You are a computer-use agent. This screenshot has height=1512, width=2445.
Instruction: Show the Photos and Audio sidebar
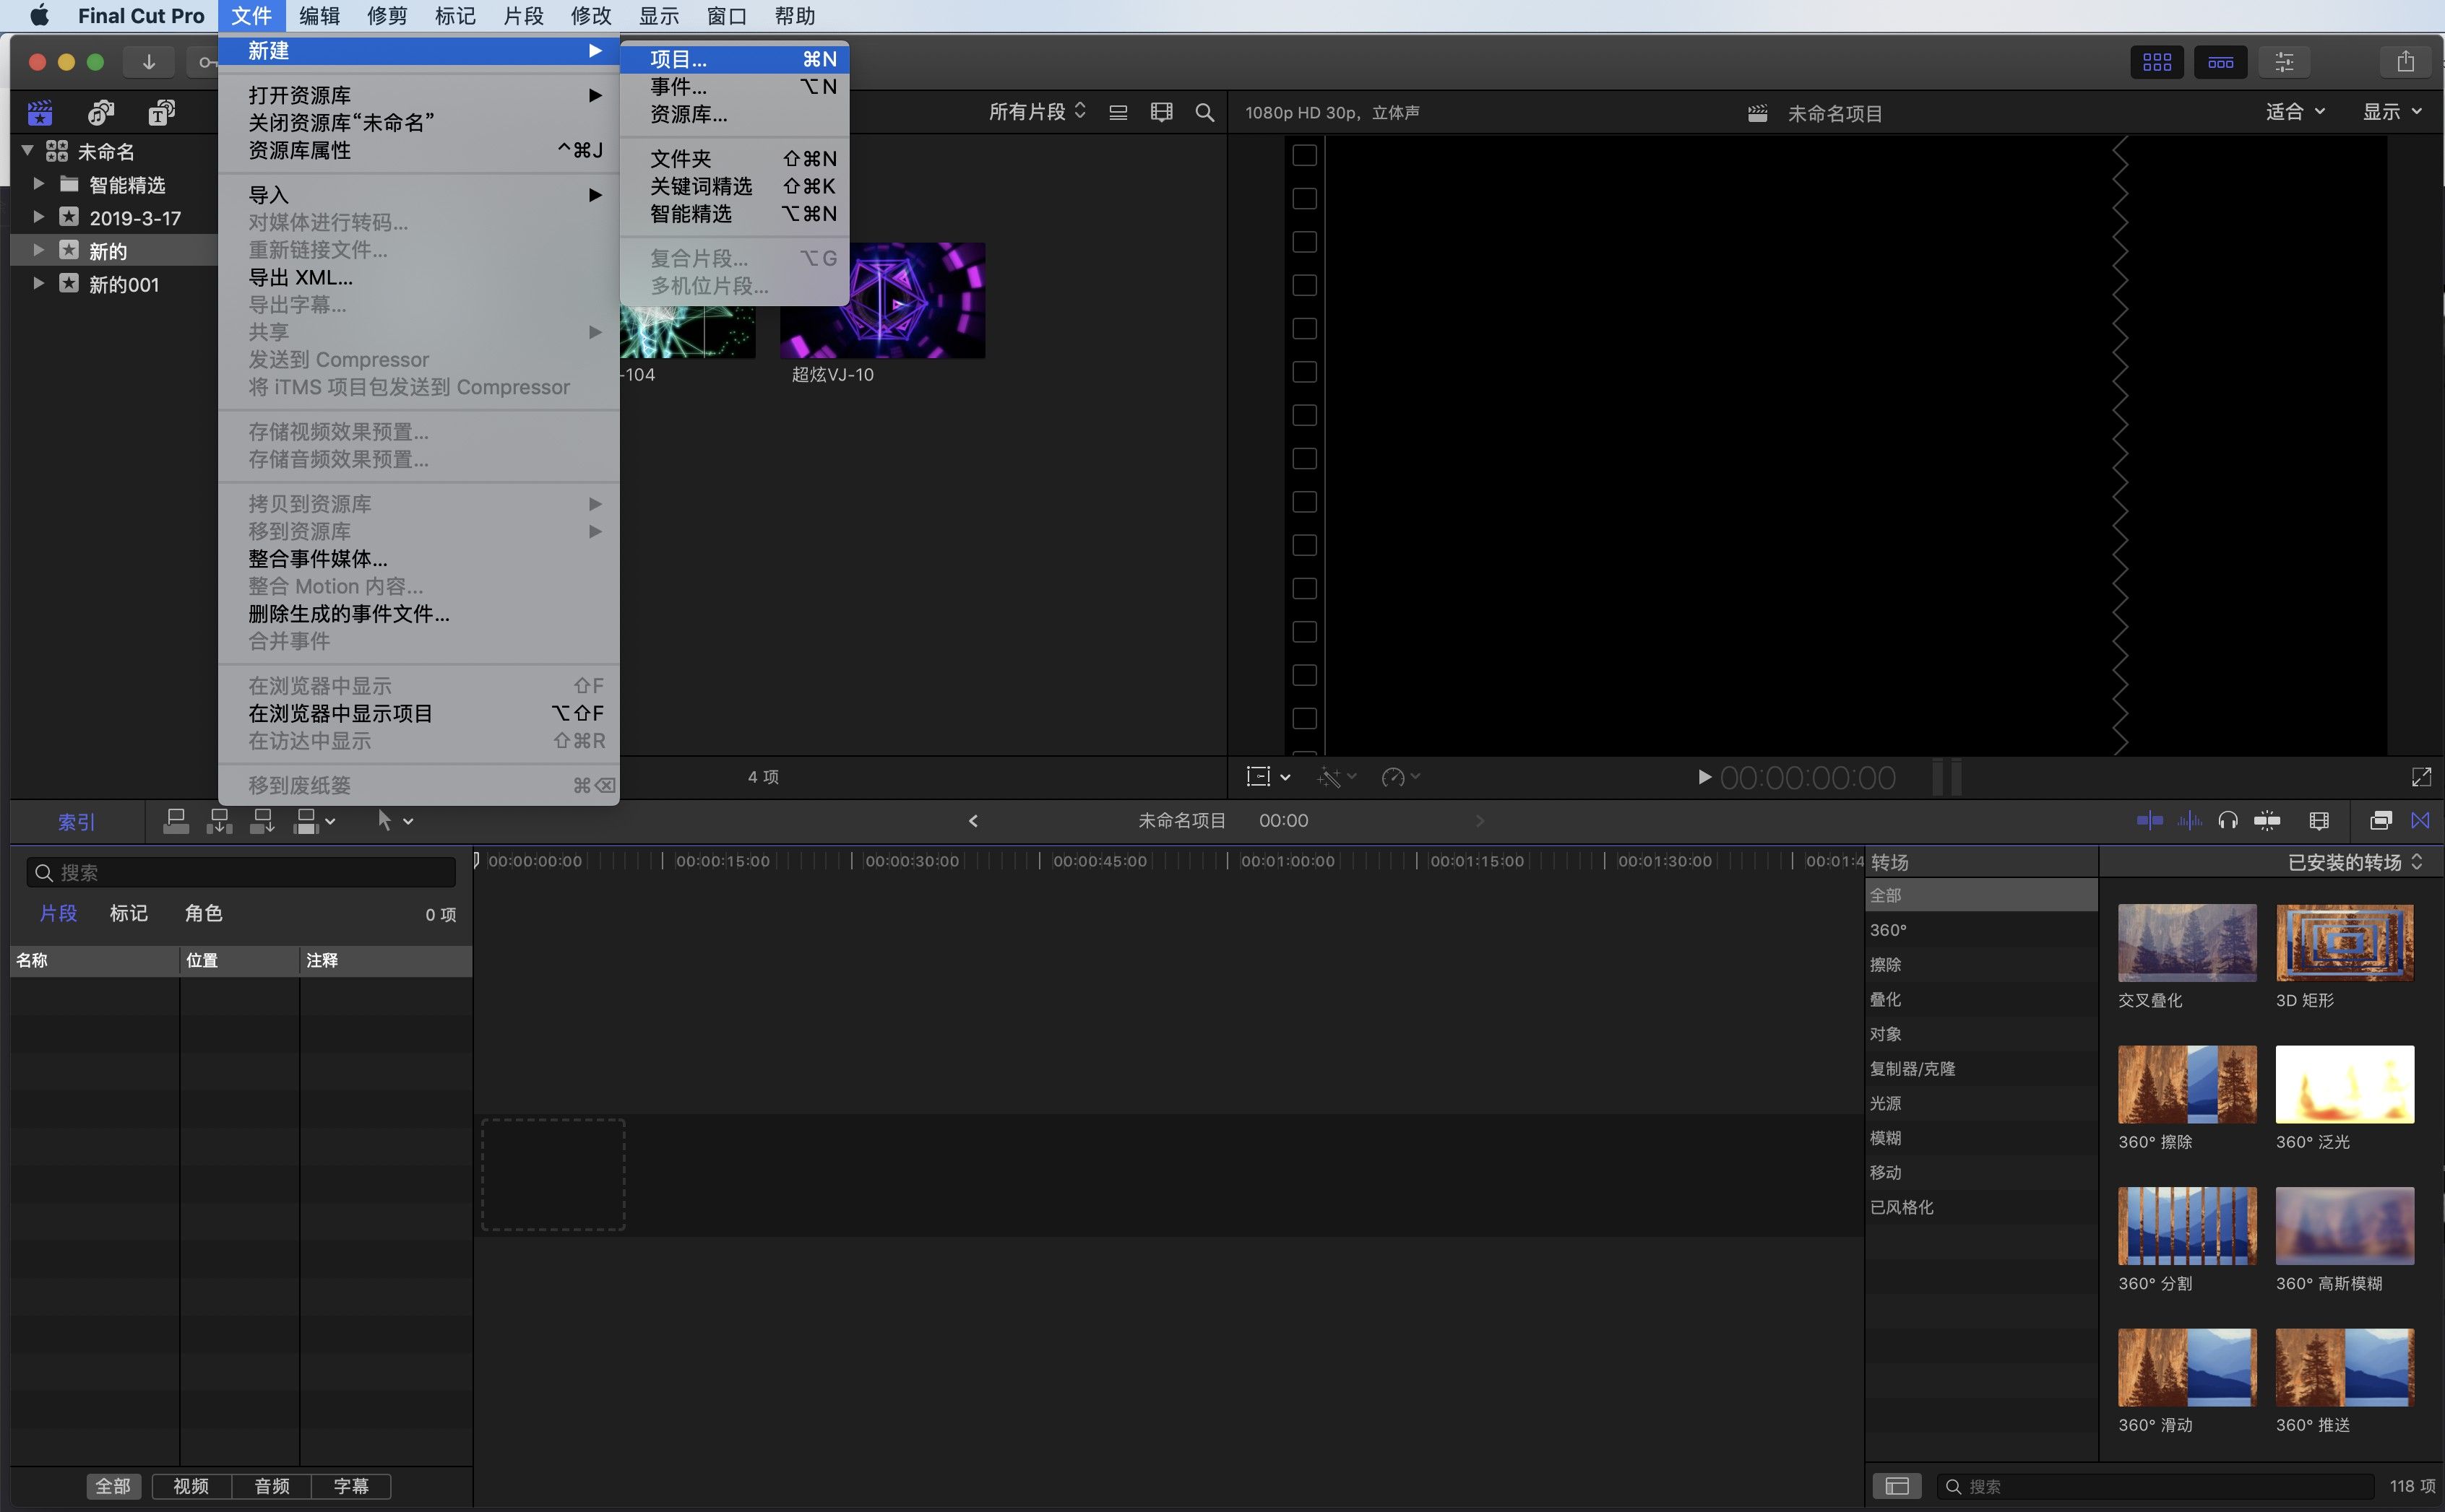(x=101, y=113)
